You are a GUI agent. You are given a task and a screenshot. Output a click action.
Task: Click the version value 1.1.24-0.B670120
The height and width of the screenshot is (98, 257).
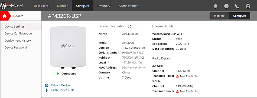(x=134, y=48)
